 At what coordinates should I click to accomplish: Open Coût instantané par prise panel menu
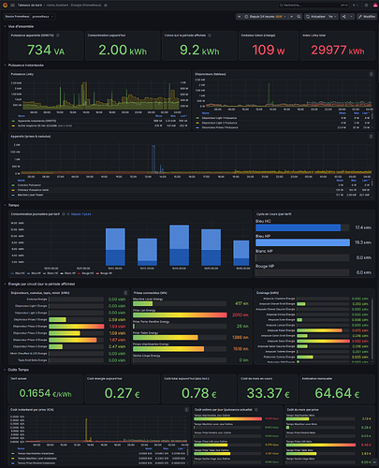(x=186, y=409)
